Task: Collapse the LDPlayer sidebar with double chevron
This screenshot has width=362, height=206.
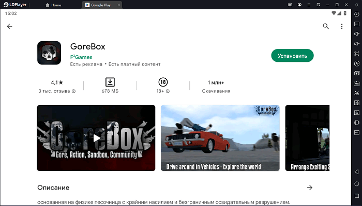Action: (357, 5)
